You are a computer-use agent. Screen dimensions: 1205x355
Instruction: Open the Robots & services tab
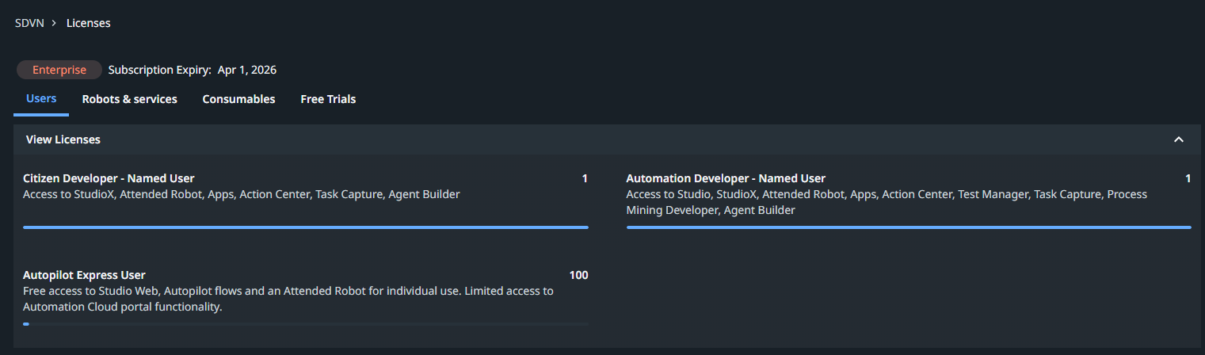(129, 99)
